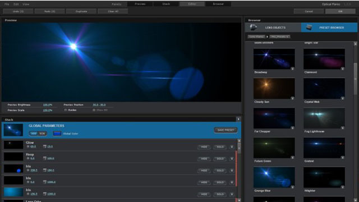Open the Pro_Presets folder breadcrumb
Image resolution: width=359 pixels, height=202 pixels.
tap(280, 36)
